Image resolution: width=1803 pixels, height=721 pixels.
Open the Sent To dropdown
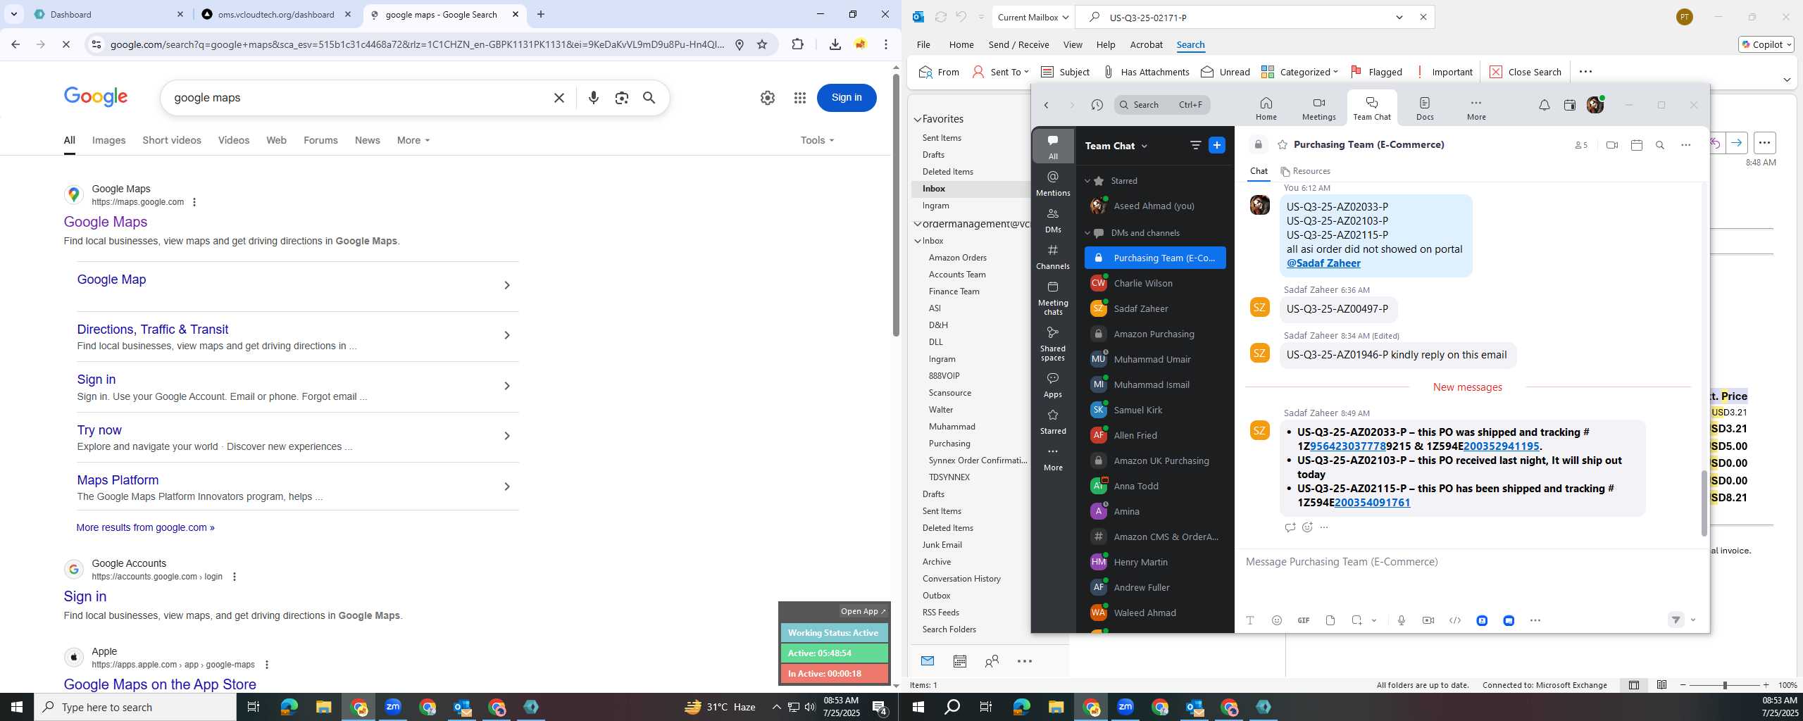pyautogui.click(x=1000, y=72)
